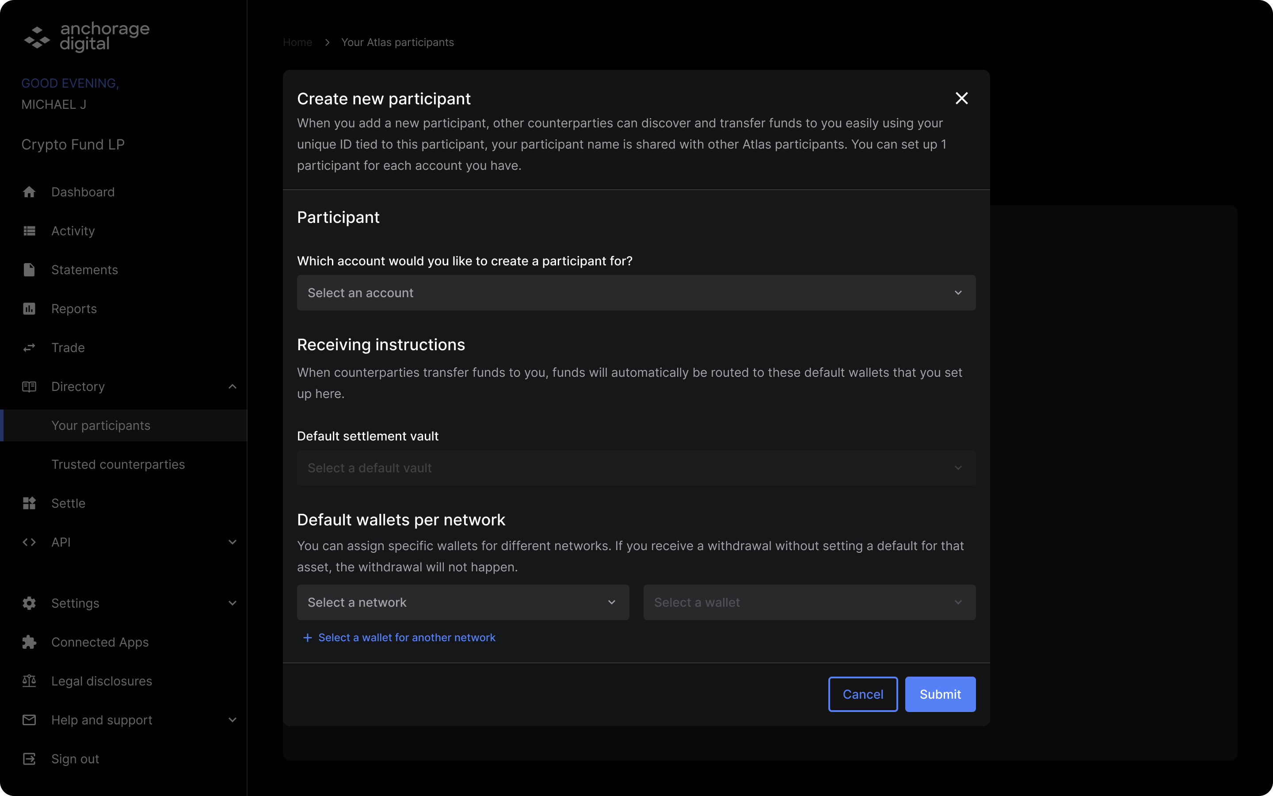Open the Select a wallet dropdown

810,602
